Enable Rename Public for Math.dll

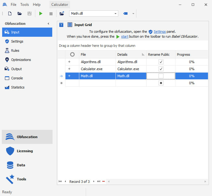coord(161,76)
